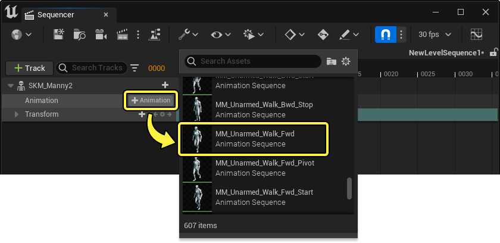Click the 0020 timeline ruler mark

[x=391, y=74]
